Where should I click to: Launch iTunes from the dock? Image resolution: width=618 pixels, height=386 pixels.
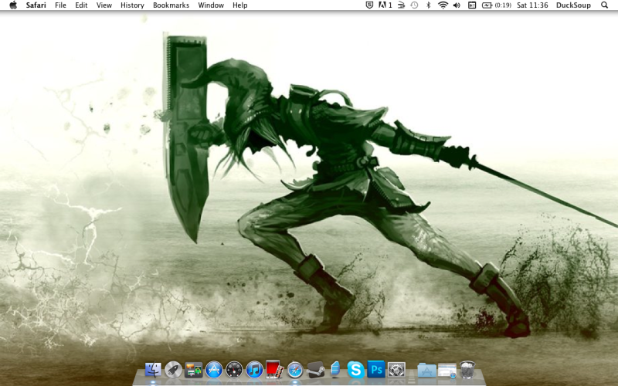254,370
